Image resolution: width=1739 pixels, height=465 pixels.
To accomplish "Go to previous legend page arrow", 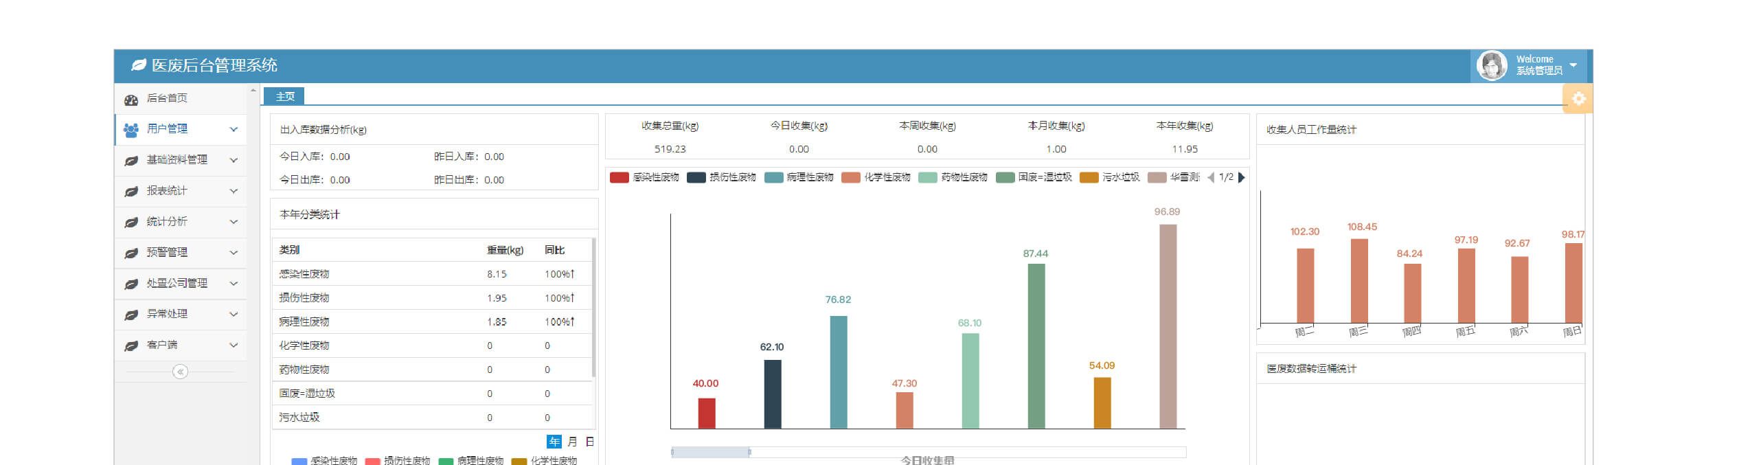I will point(1210,177).
